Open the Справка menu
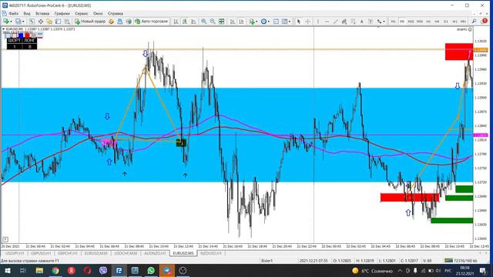 [116, 14]
